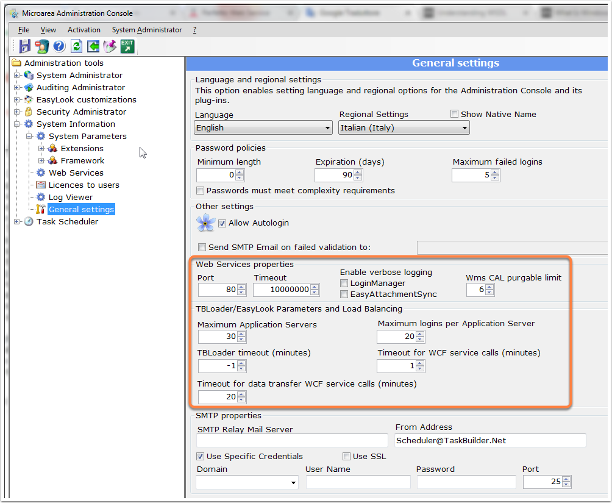This screenshot has width=612, height=503.
Task: Click the General settings tools icon
Action: [41, 209]
